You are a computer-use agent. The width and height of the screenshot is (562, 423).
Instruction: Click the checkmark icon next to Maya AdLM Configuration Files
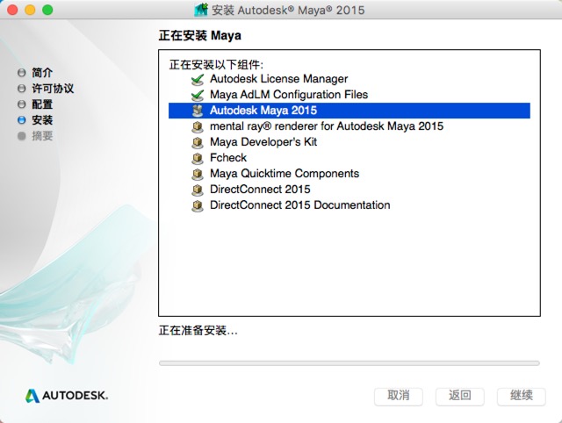coord(198,95)
